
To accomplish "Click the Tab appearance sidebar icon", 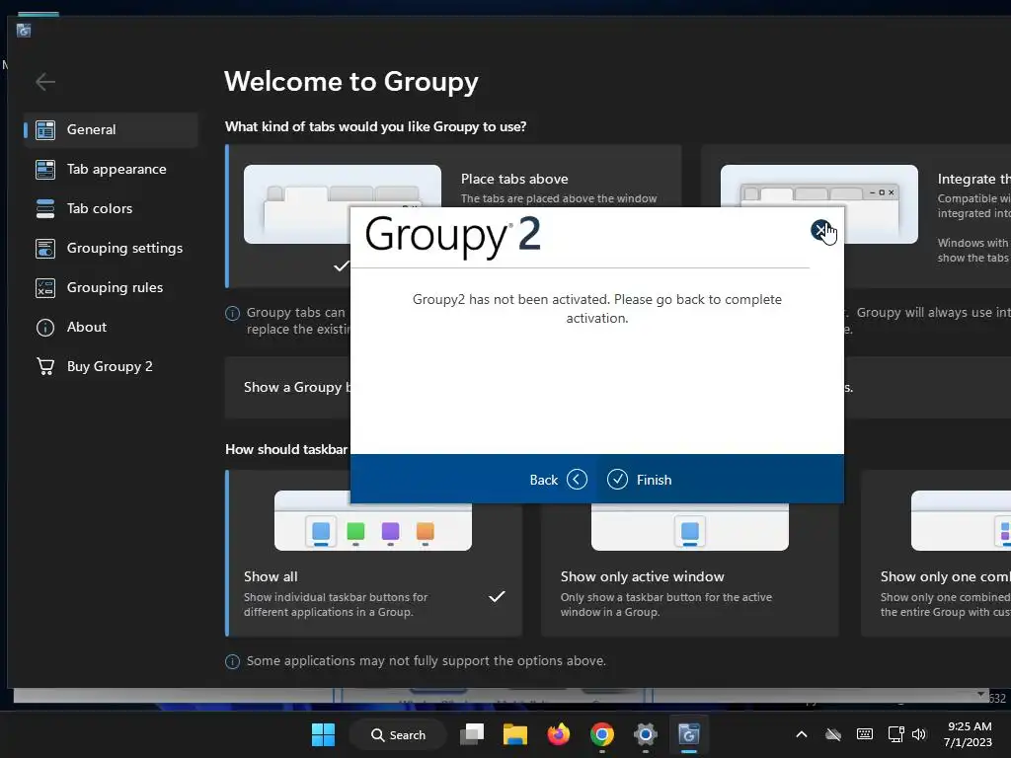I will 45,169.
